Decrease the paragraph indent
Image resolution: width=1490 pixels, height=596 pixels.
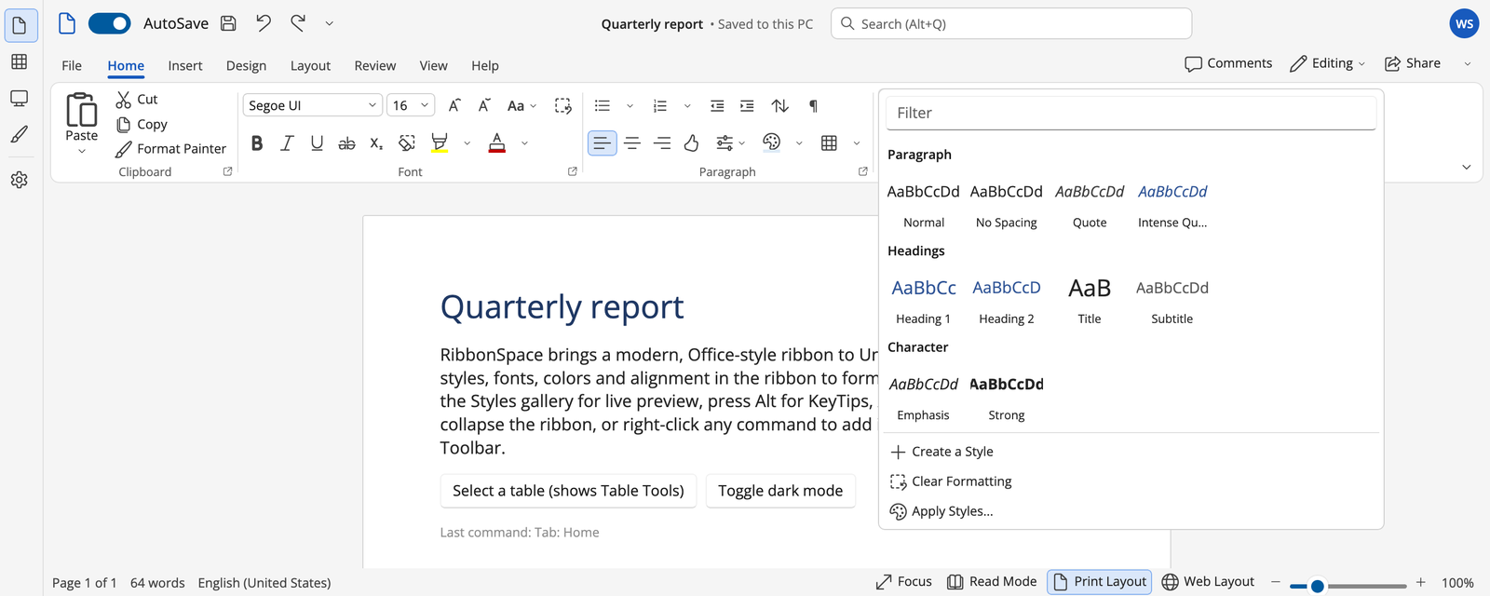tap(717, 105)
